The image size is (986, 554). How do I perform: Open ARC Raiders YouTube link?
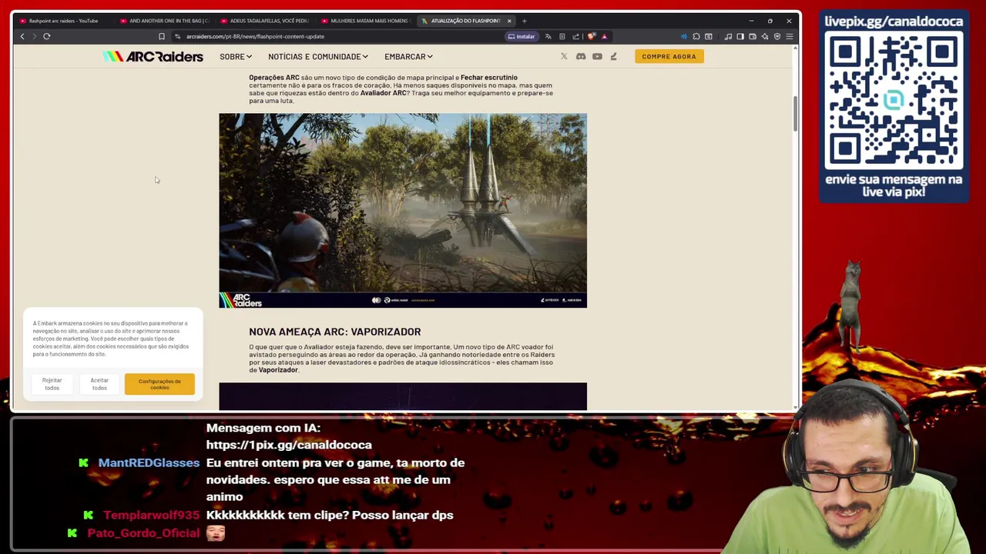coord(597,56)
